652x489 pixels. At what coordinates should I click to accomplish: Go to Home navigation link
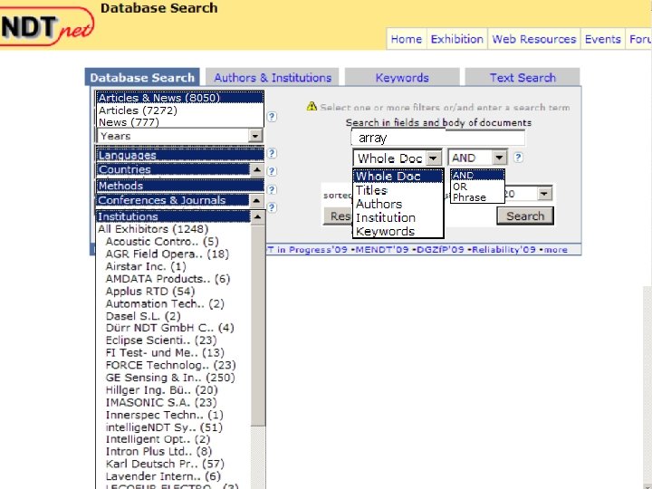coord(407,39)
